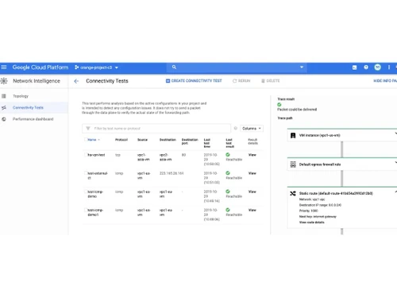Click the filter funnel icon
Viewport: 397px width, 298px height.
[88, 129]
